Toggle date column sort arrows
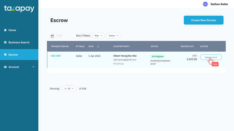 [x=98, y=46]
